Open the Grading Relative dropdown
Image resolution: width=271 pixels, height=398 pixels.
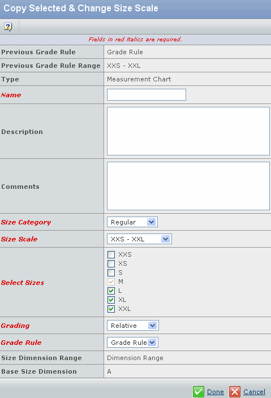(133, 326)
